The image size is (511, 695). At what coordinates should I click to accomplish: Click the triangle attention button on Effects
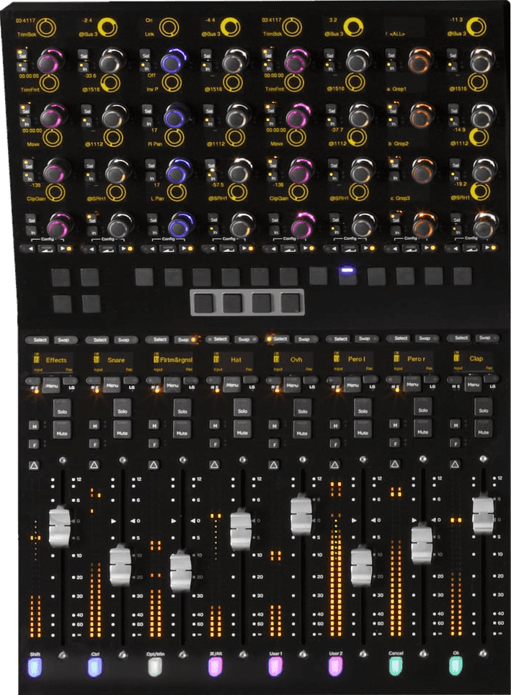34,465
